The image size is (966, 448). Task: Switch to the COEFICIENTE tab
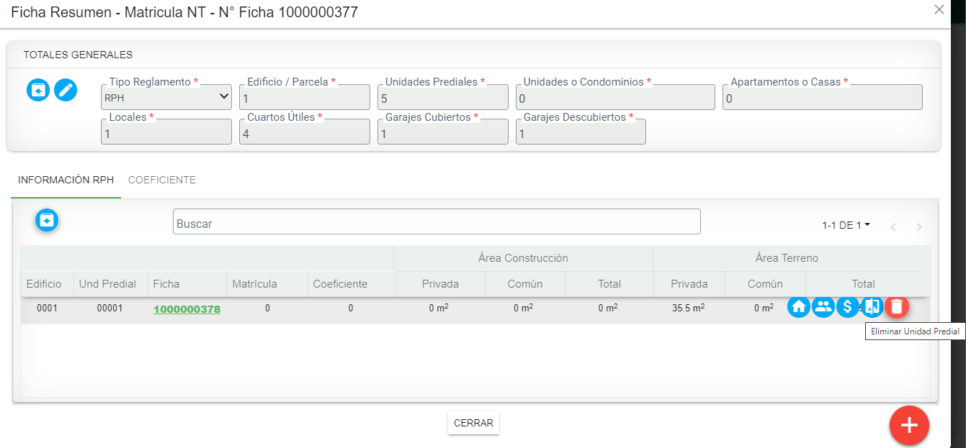[162, 180]
